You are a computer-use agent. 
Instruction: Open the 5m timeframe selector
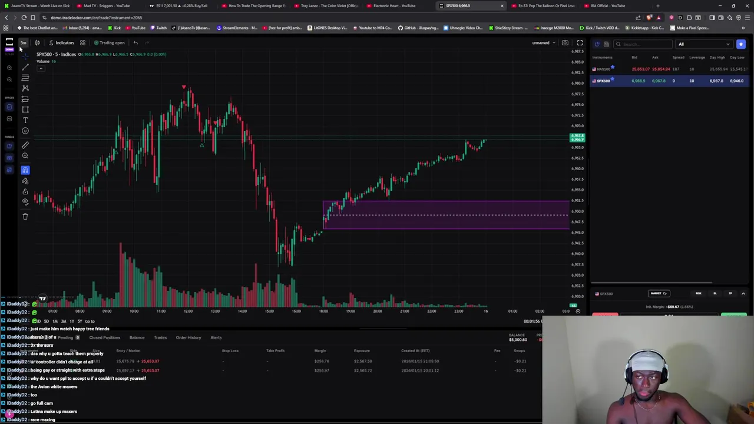[x=23, y=42]
